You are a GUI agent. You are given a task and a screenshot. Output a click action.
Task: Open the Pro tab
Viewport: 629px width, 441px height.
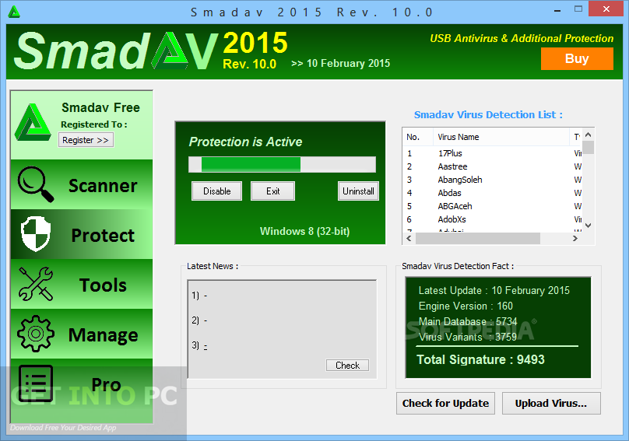point(82,391)
